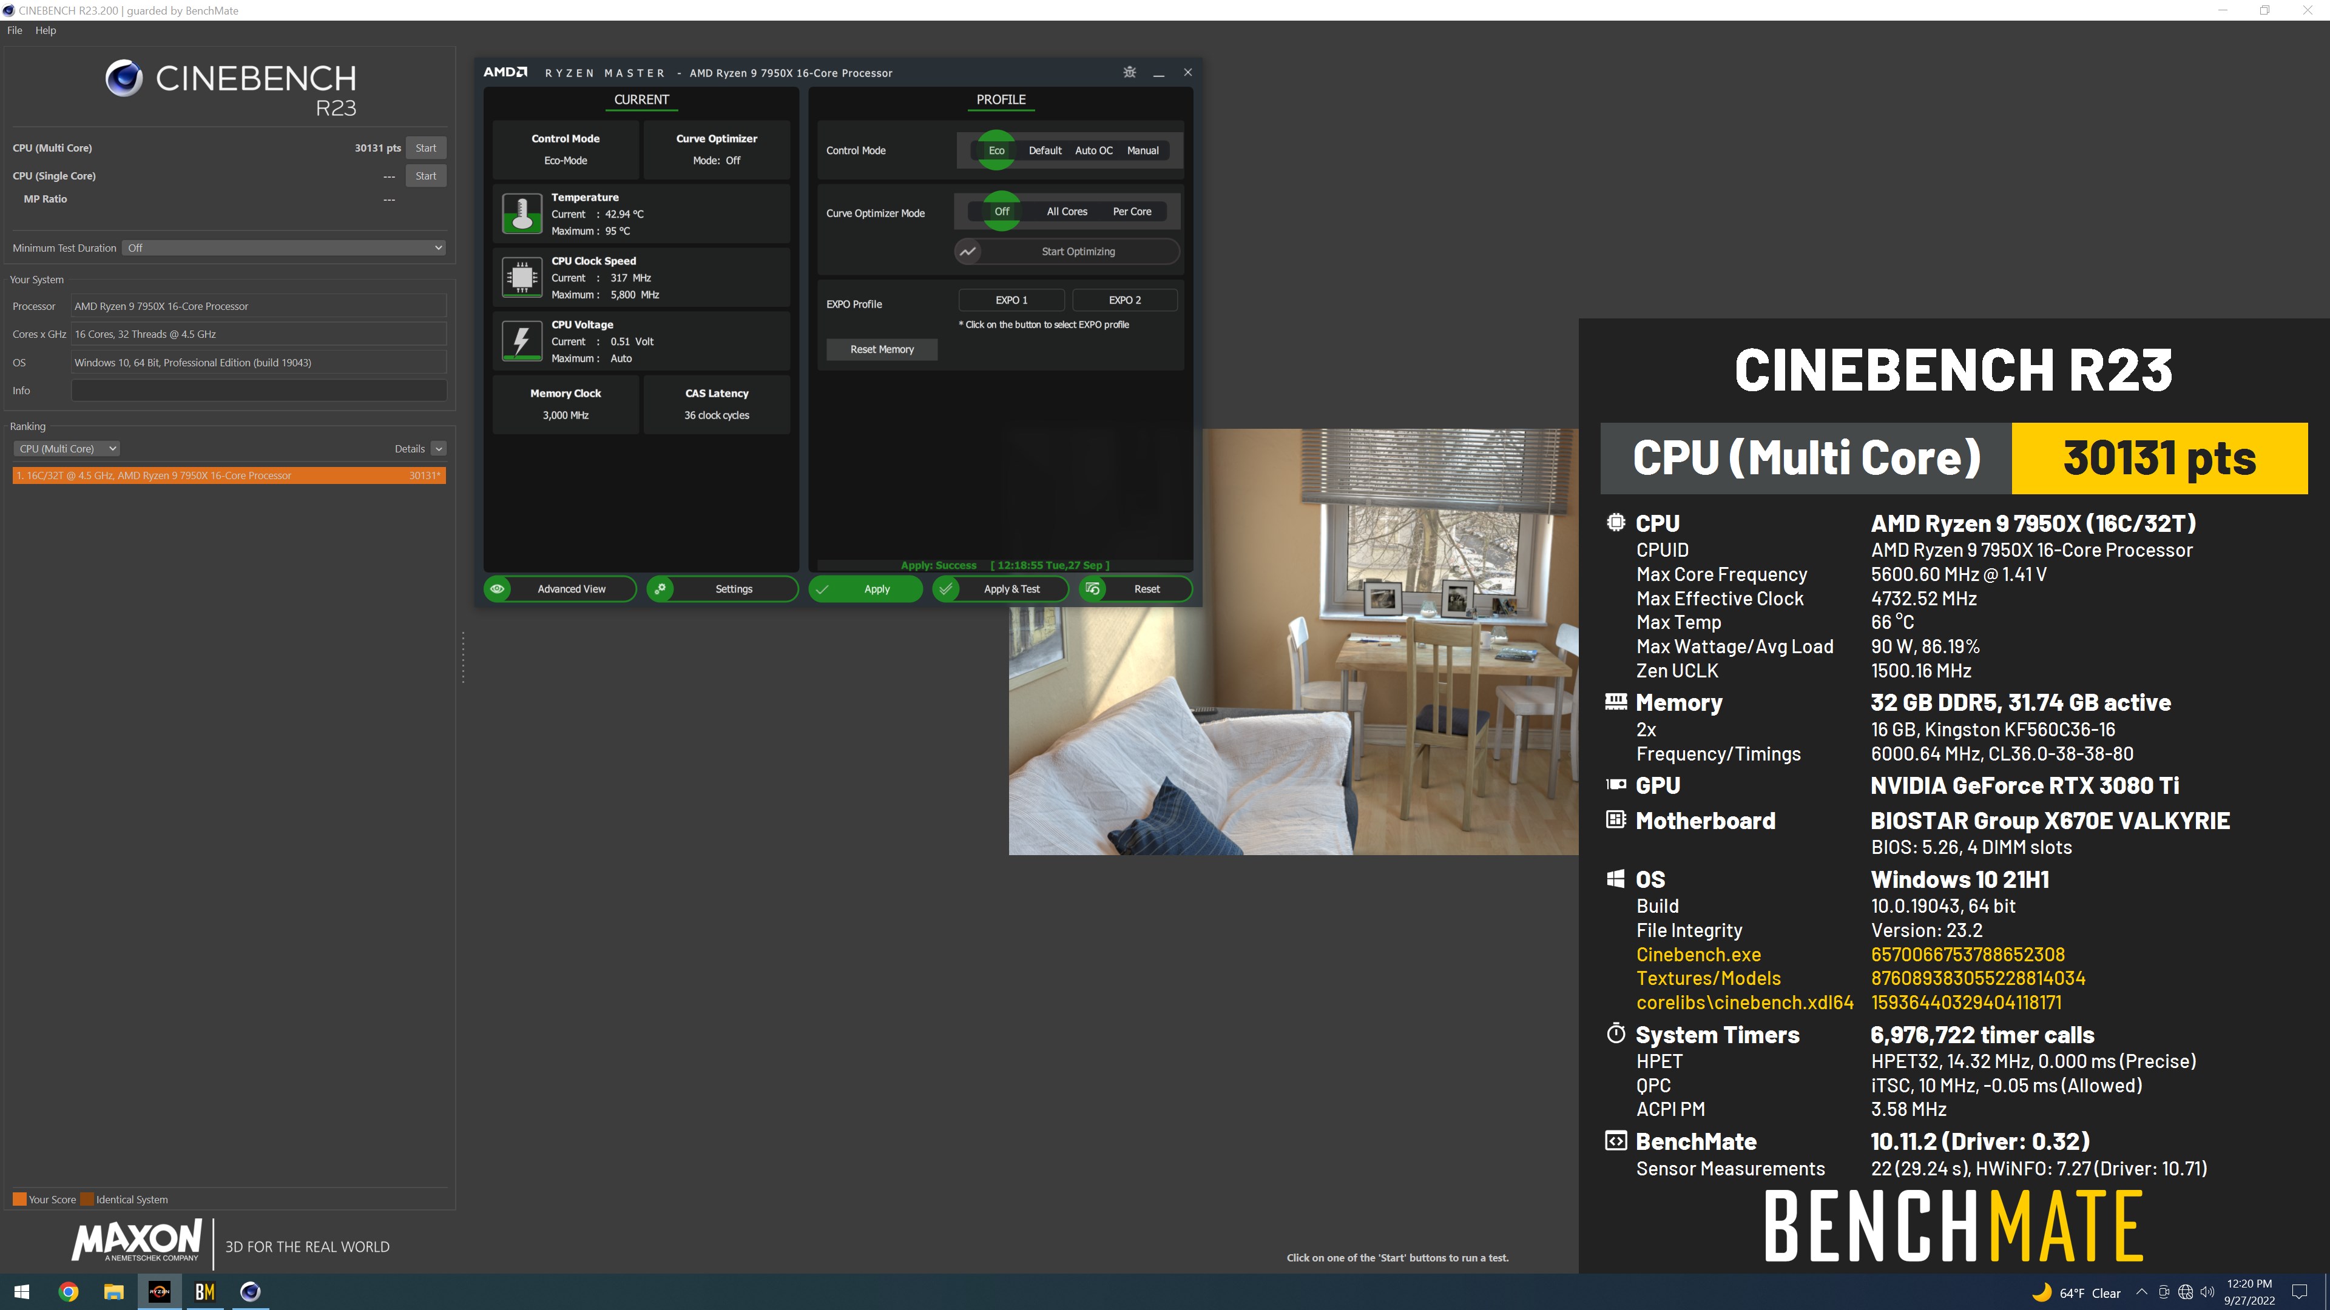Image resolution: width=2330 pixels, height=1310 pixels.
Task: Click the OS field in Your System
Action: [258, 363]
